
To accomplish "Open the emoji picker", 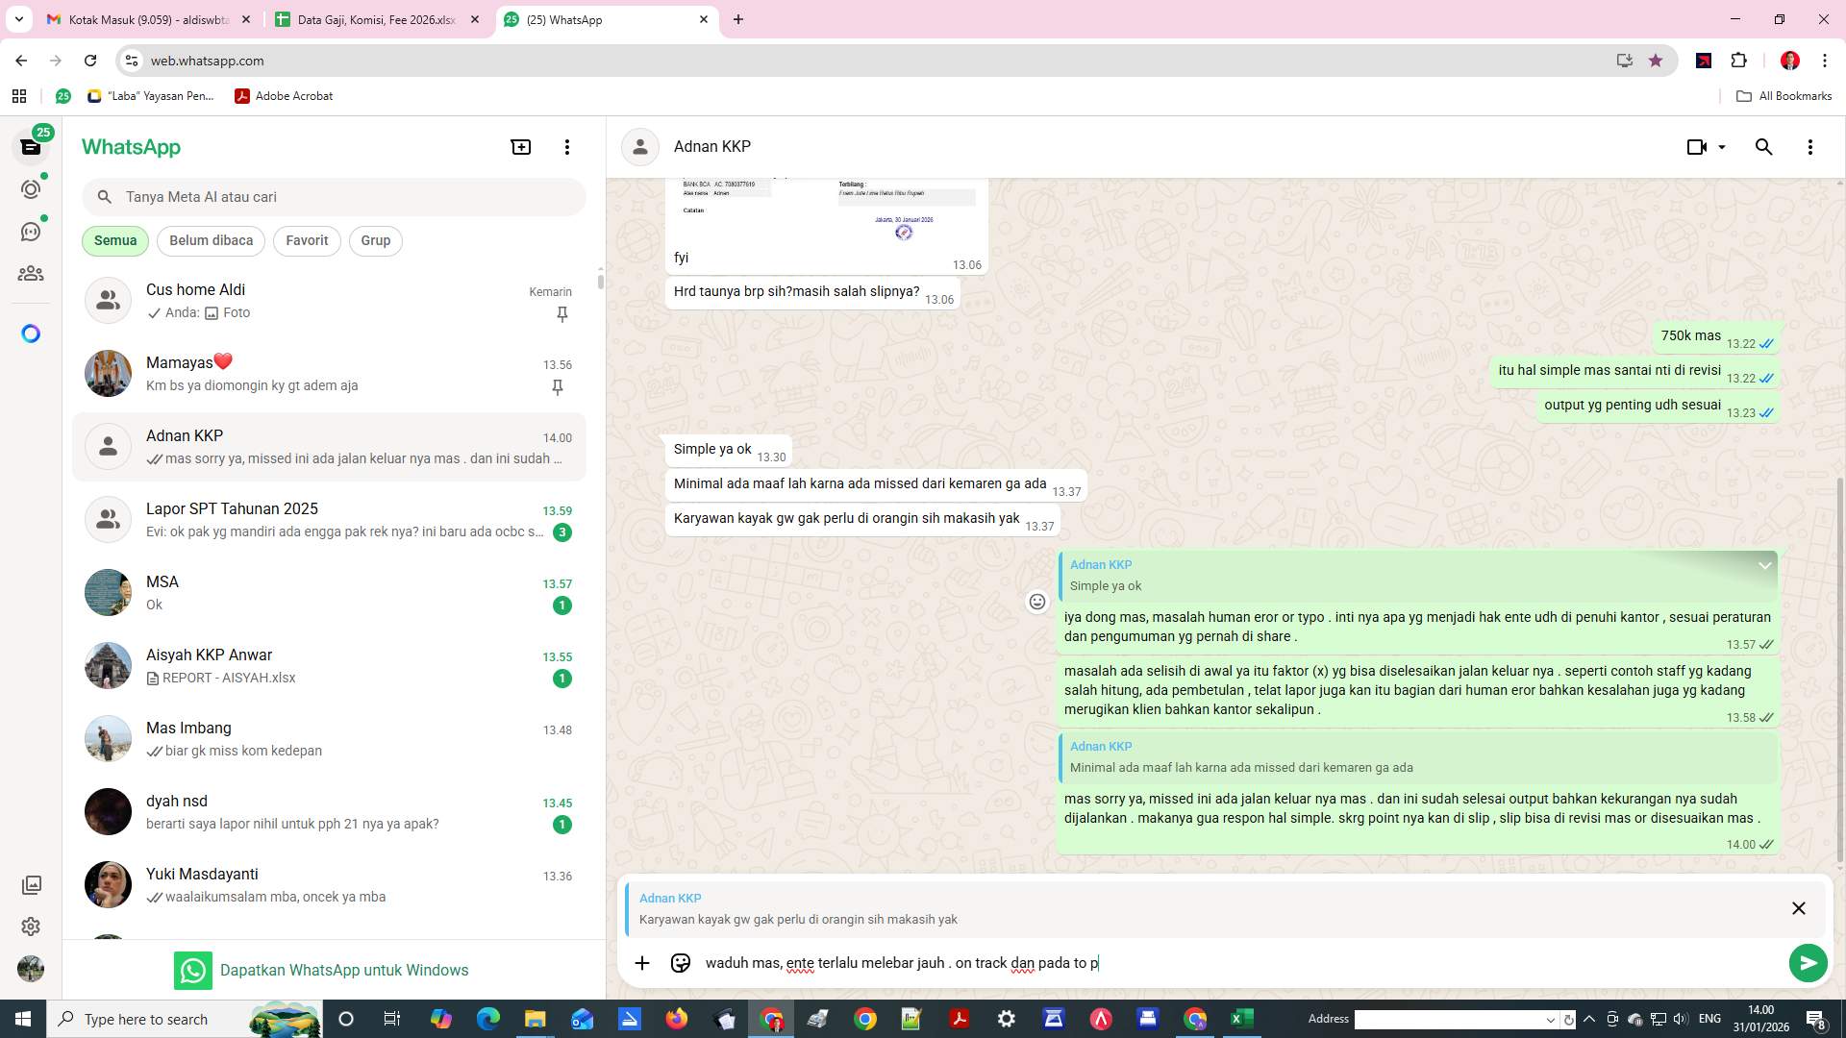I will pyautogui.click(x=681, y=962).
